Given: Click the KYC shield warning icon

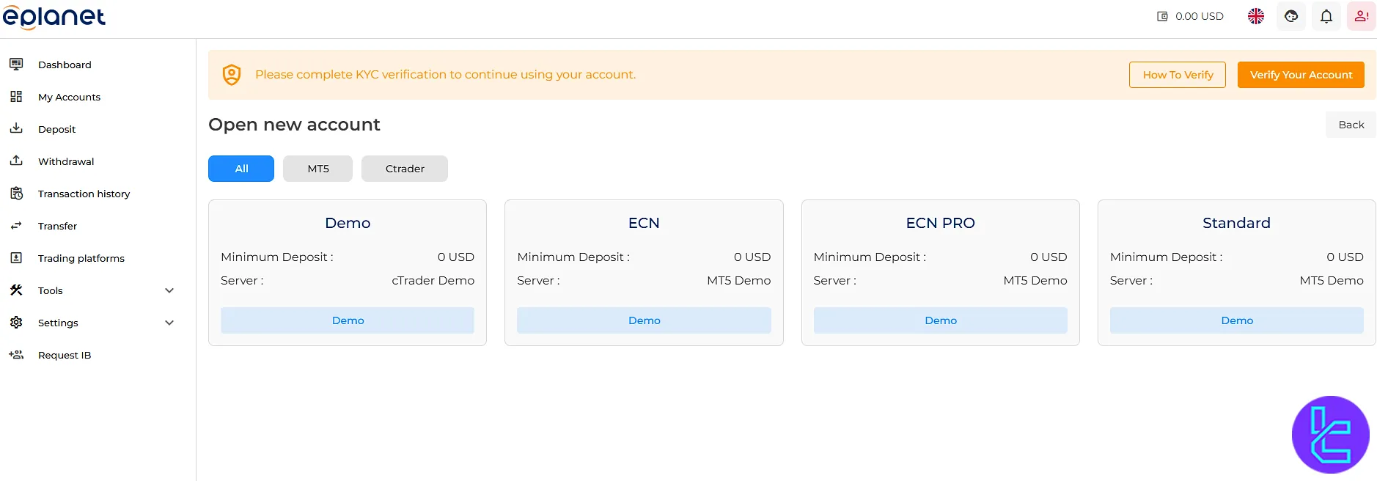Looking at the screenshot, I should pos(232,75).
